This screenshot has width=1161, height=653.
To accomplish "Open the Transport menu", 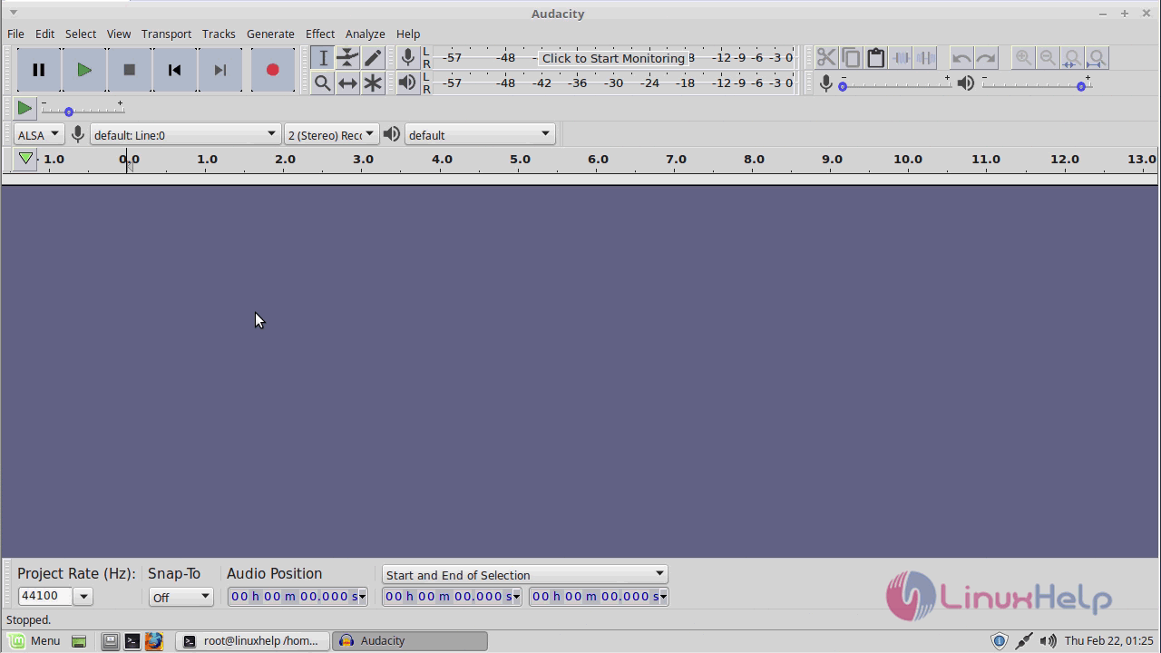I will tap(166, 34).
